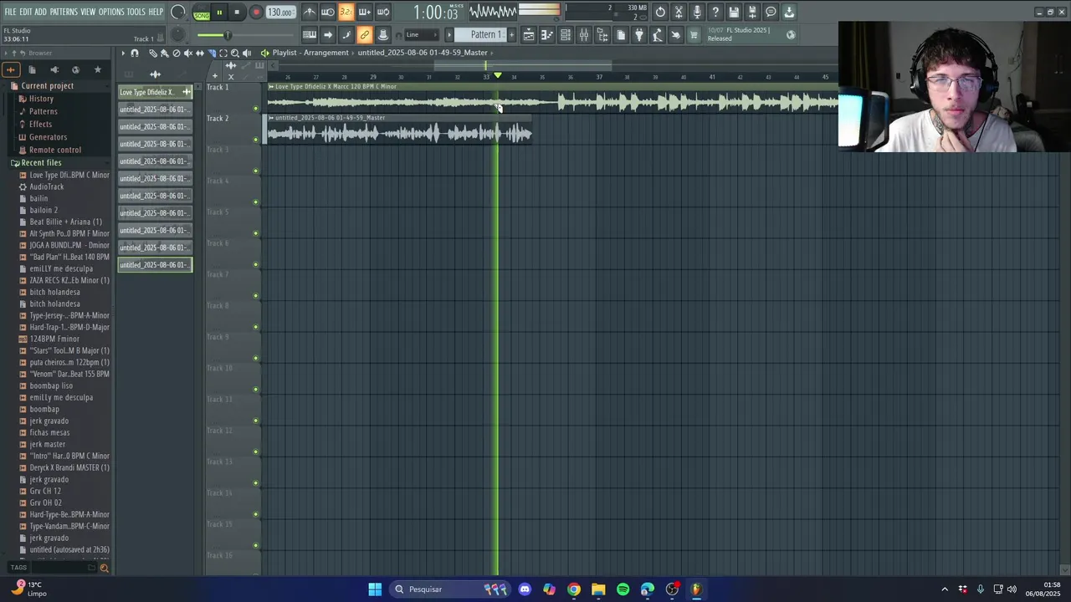This screenshot has height=602, width=1071.
Task: Toggle the overdub recording icon
Action: click(x=365, y=12)
